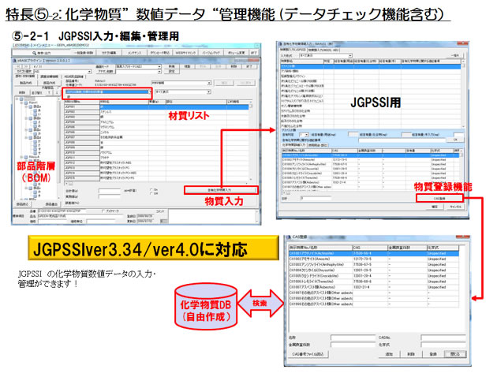Click the 新規 button in plugin toolbar
The image size is (497, 373).
(x=171, y=66)
